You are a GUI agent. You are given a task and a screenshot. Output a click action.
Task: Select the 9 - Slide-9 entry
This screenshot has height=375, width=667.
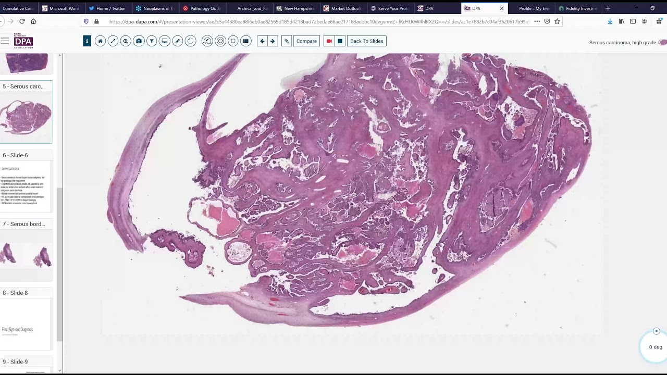tap(27, 365)
